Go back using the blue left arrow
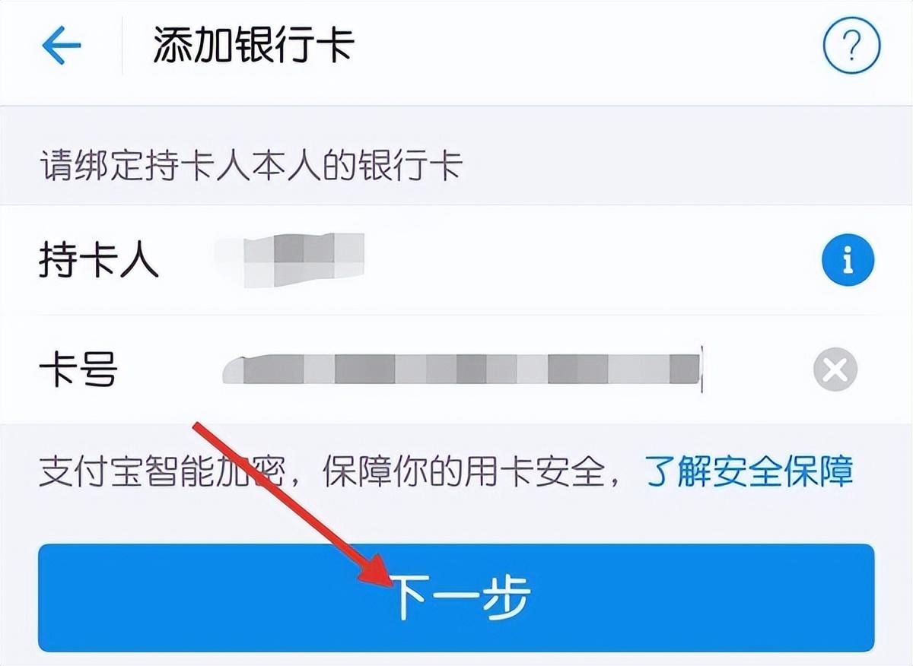This screenshot has width=913, height=666. click(62, 48)
